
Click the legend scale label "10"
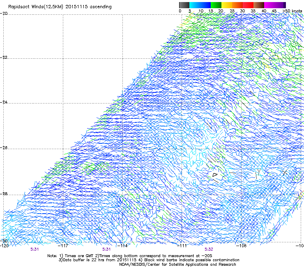pyautogui.click(x=201, y=11)
